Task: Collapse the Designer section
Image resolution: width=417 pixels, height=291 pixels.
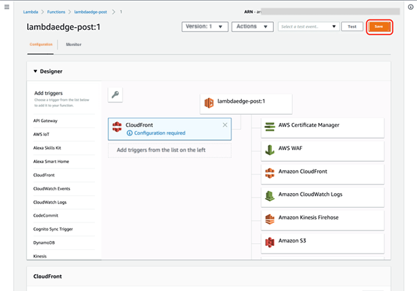Action: pos(35,72)
